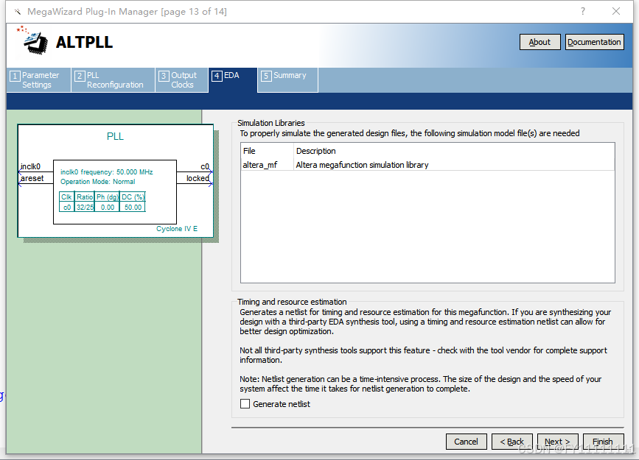The height and width of the screenshot is (460, 639).
Task: Click the MegaWizard title bar wand icon
Action: [18, 11]
